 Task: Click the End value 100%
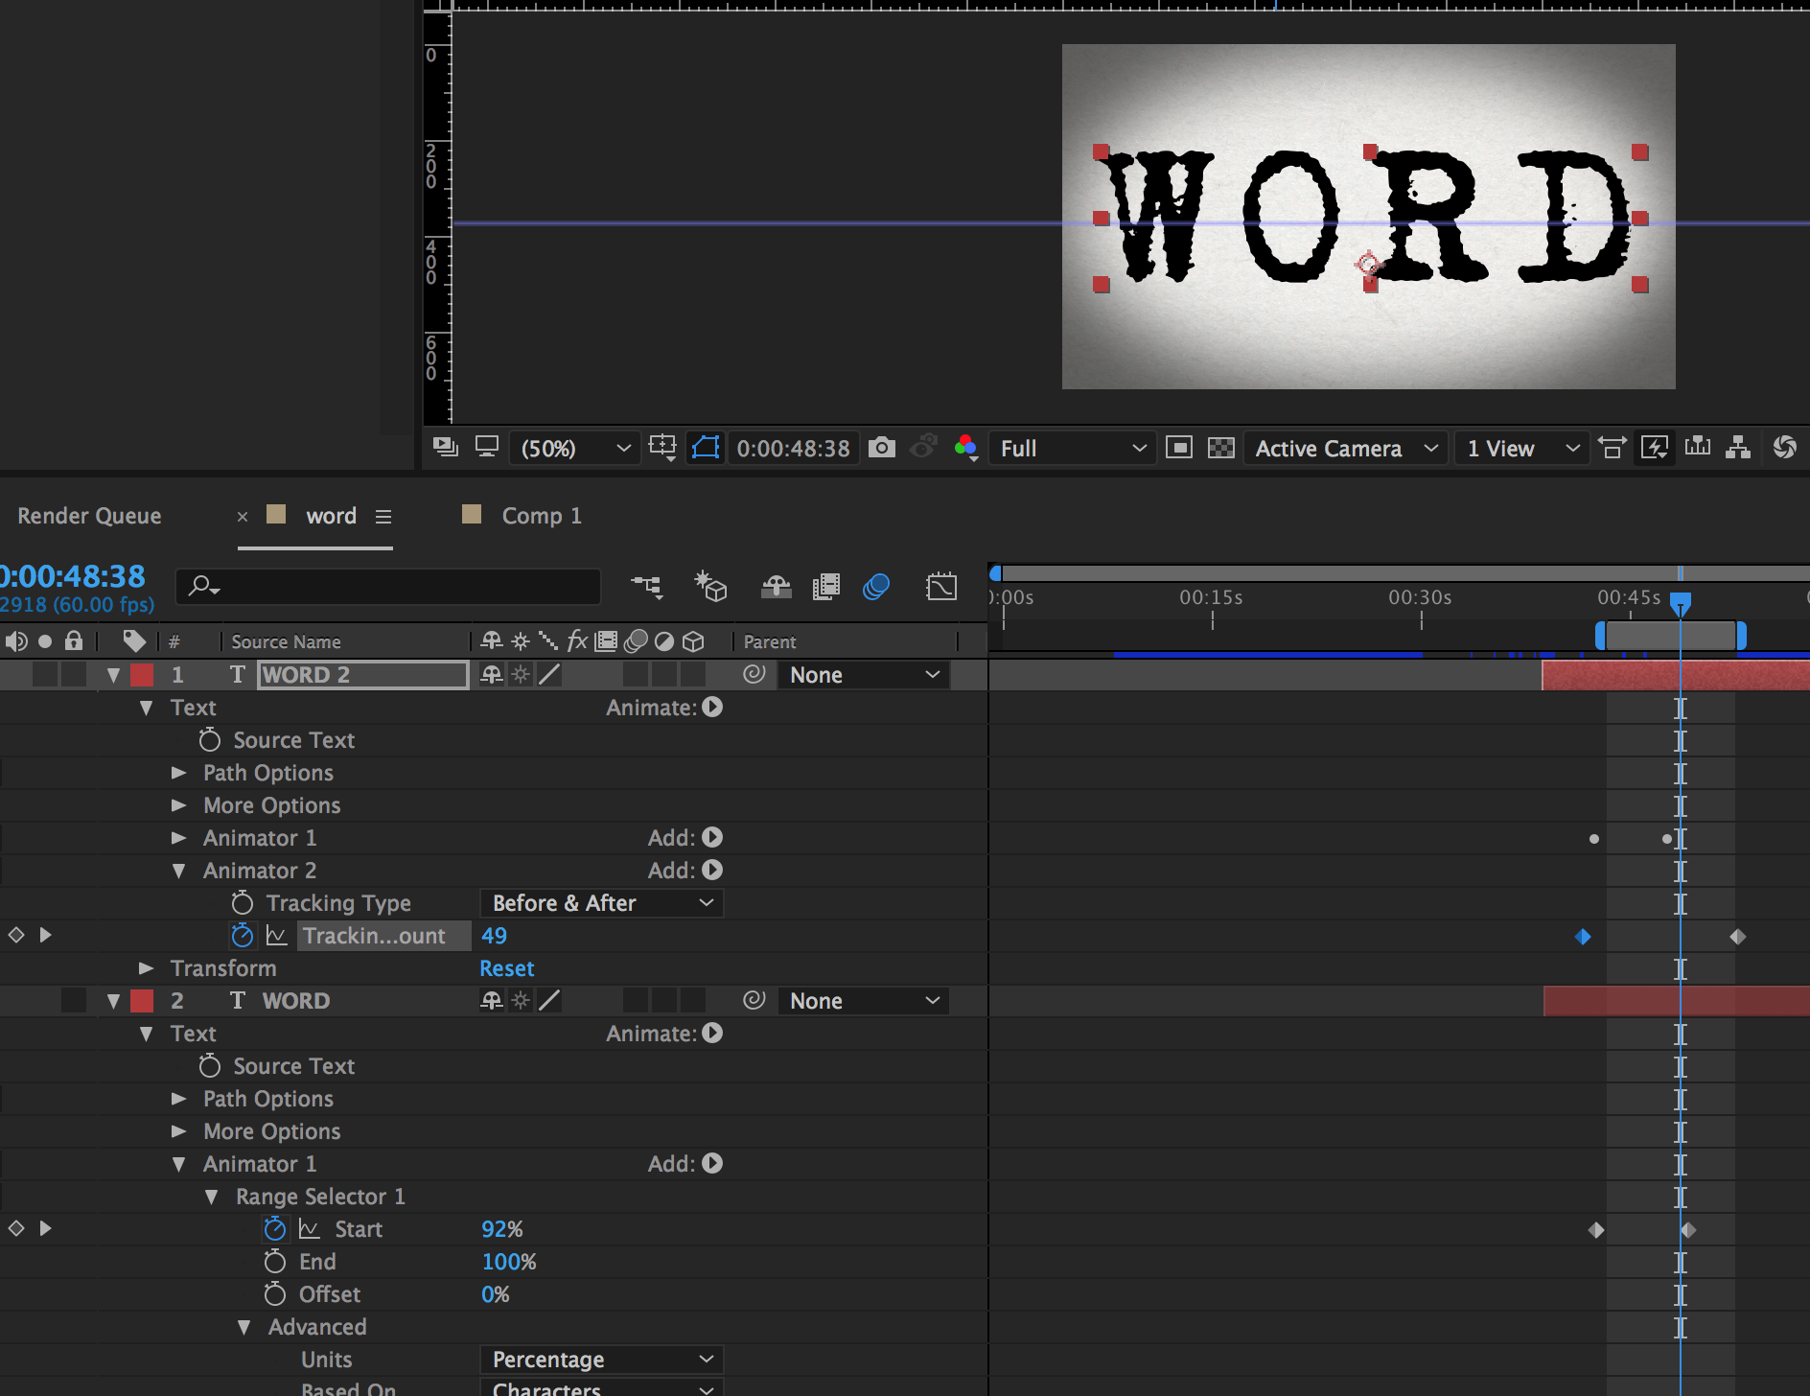coord(509,1261)
